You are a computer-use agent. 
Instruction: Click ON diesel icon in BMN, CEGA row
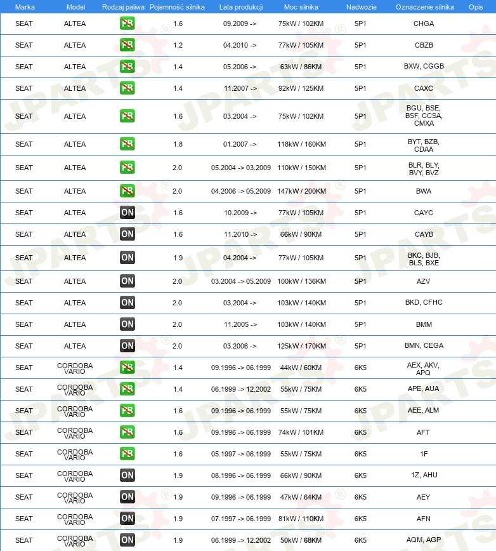click(127, 346)
